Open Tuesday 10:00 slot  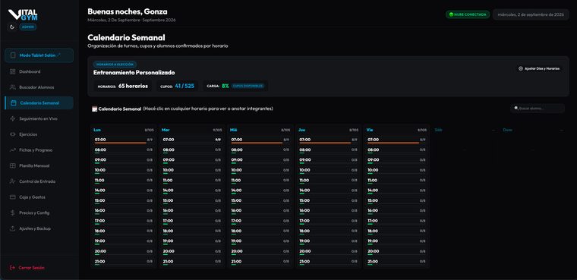[x=192, y=171]
